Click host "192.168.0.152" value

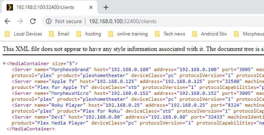point(130,93)
